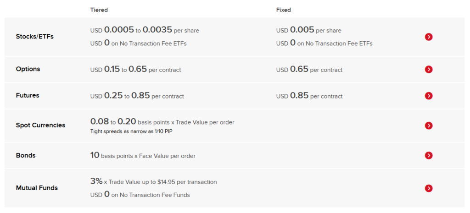
Task: Click the red arrow icon for Options
Action: coord(429,69)
